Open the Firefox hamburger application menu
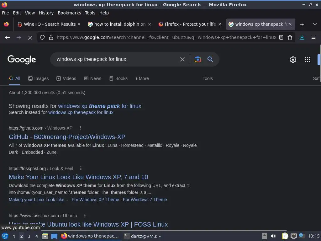The image size is (321, 241). tap(313, 38)
